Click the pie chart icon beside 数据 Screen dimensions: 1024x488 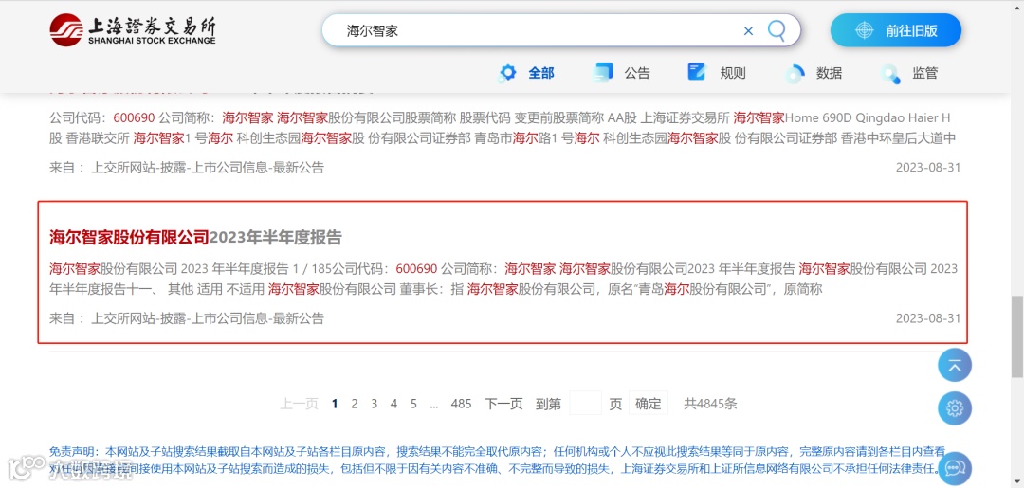tap(795, 73)
